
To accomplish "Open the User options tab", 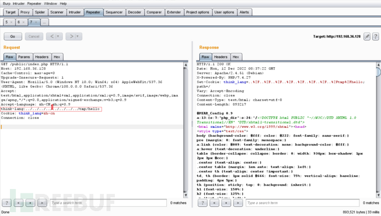I will tap(224, 12).
